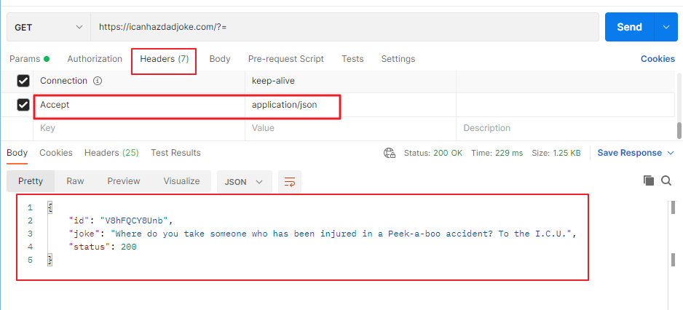683x310 pixels.
Task: Click the joke text in response
Action: pyautogui.click(x=341, y=234)
